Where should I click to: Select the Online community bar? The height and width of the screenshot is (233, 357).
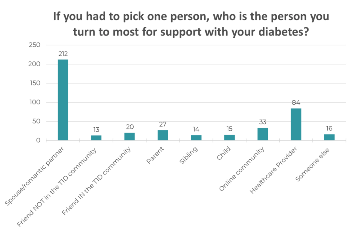[263, 134]
